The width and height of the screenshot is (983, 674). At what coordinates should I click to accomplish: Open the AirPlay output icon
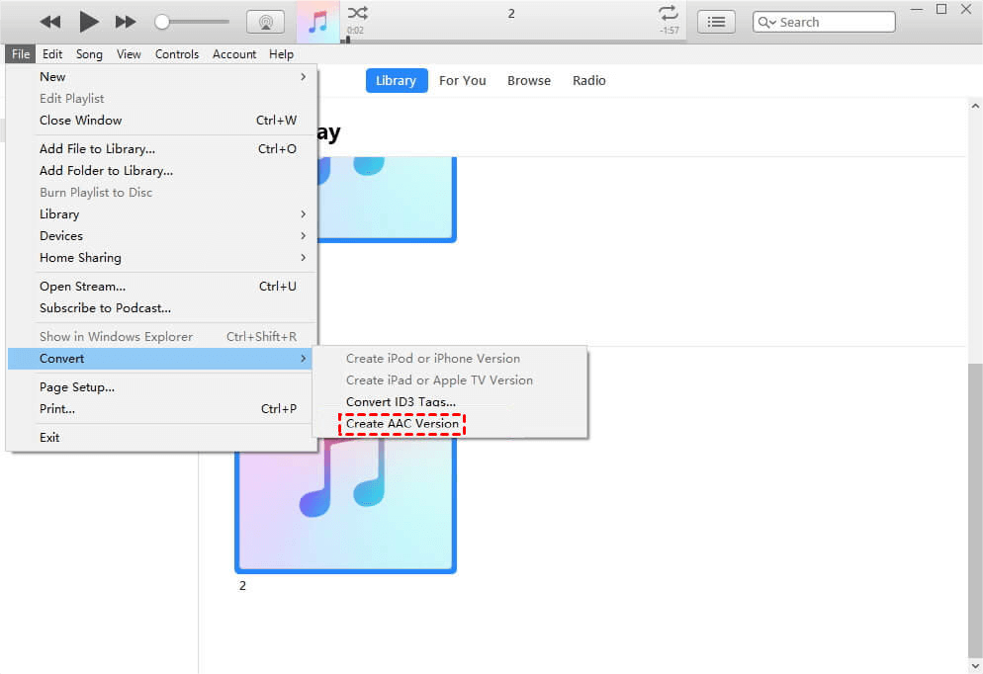coord(264,22)
